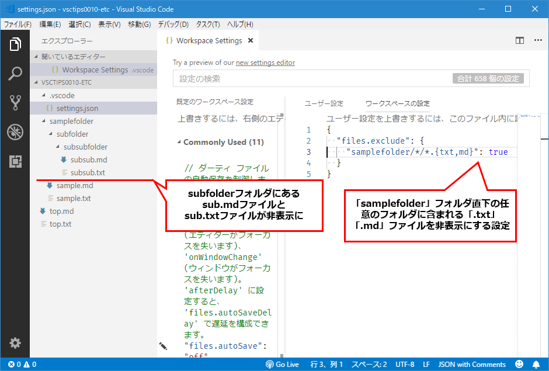
Task: Open notifications bell in status bar
Action: [536, 365]
